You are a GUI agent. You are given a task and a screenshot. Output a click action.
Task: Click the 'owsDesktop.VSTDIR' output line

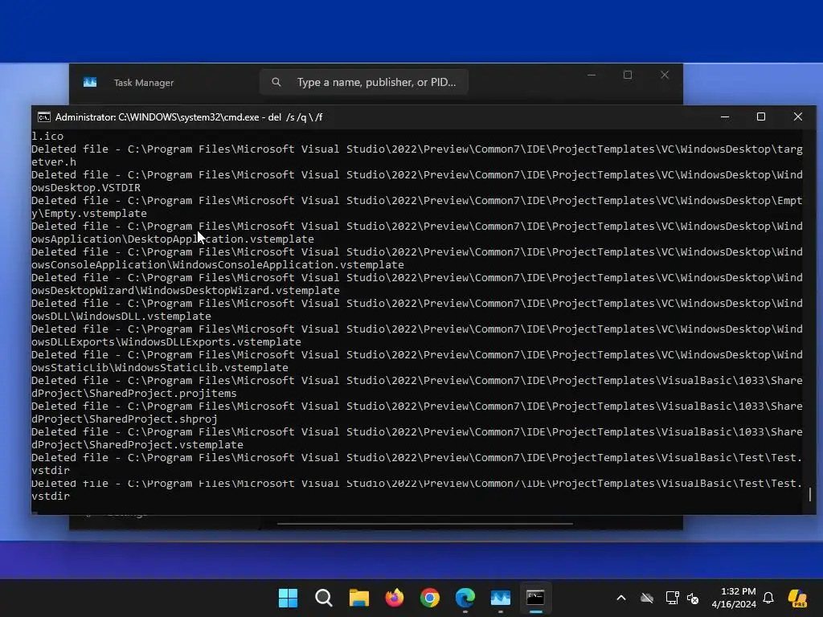click(86, 187)
